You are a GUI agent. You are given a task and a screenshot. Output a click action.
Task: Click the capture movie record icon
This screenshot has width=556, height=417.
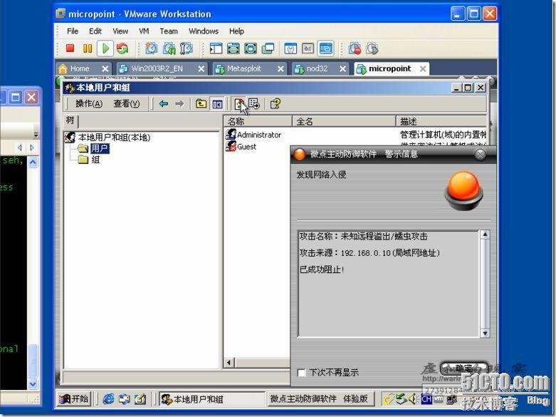(x=355, y=48)
